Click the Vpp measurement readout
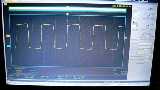 [46, 76]
